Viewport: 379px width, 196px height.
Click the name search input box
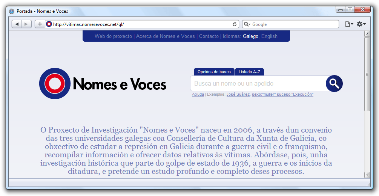click(258, 84)
